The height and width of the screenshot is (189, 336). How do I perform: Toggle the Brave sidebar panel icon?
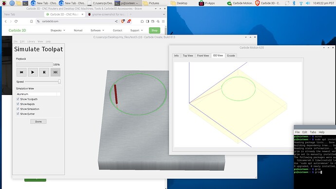148,21
